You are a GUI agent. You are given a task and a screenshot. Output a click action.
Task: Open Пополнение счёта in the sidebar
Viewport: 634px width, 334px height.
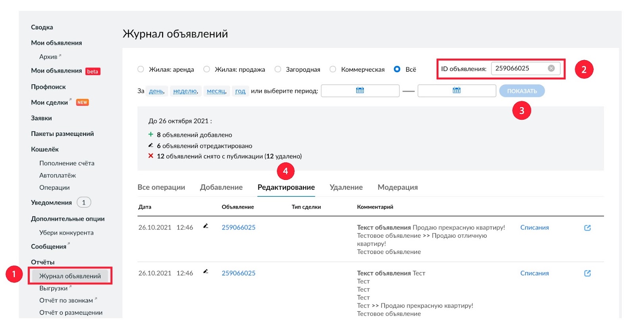pos(67,163)
